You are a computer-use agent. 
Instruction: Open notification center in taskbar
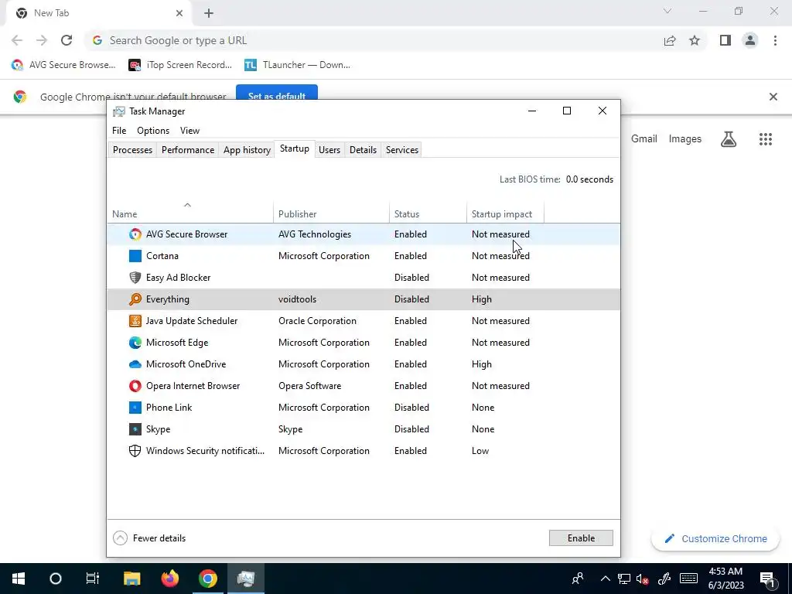click(x=766, y=579)
